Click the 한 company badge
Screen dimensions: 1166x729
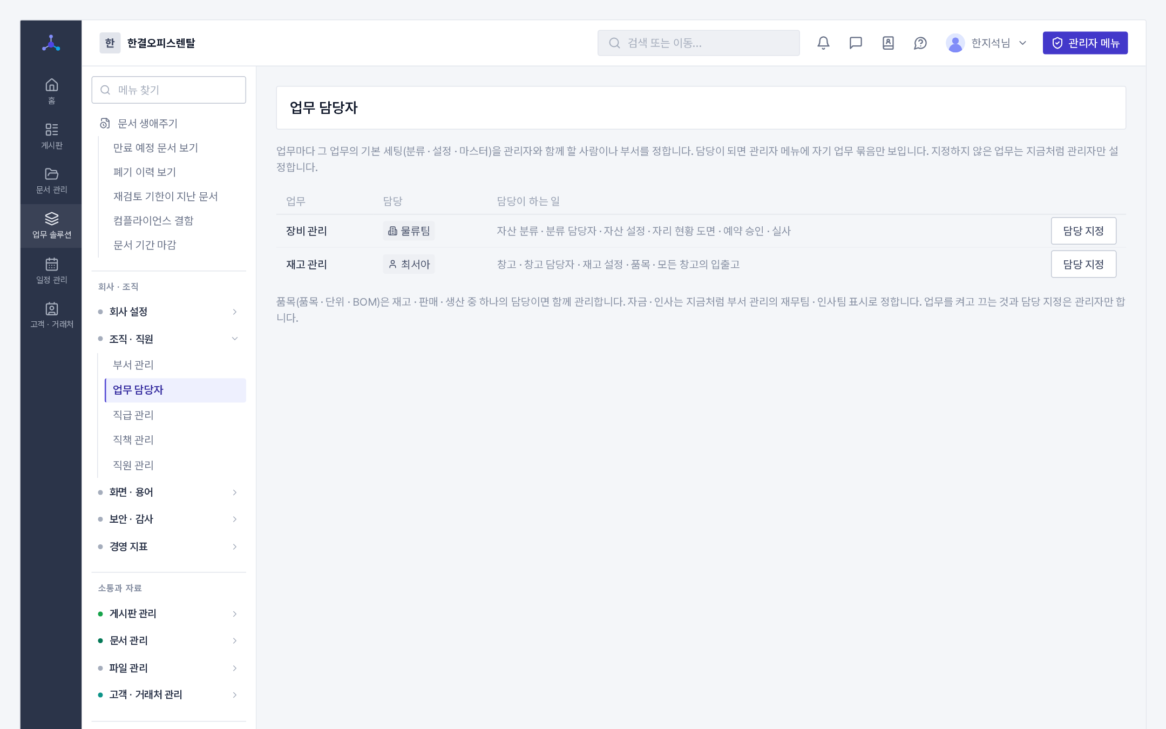click(x=110, y=43)
